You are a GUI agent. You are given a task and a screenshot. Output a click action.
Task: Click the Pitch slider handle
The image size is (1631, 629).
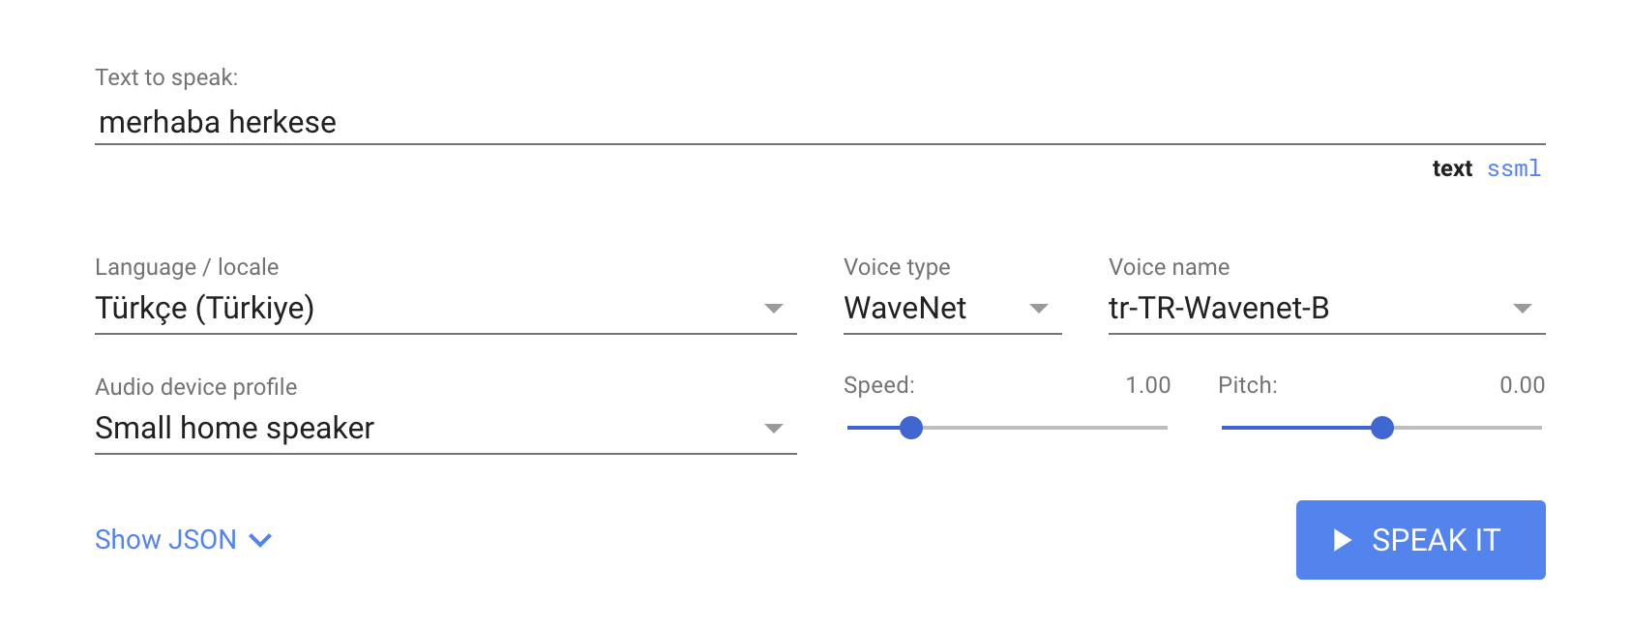tap(1382, 428)
